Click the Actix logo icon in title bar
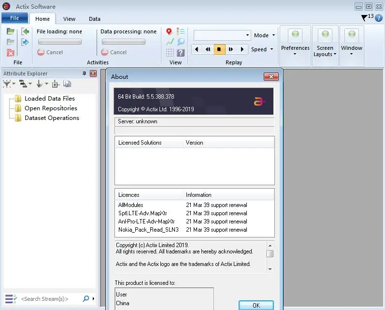385x310 pixels. click(6, 6)
